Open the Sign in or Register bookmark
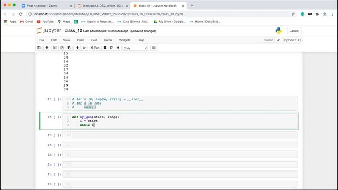 coord(97,22)
